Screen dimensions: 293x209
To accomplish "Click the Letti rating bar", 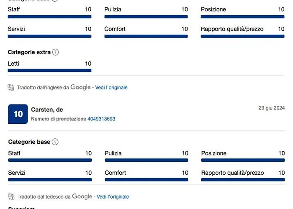I will point(49,71).
